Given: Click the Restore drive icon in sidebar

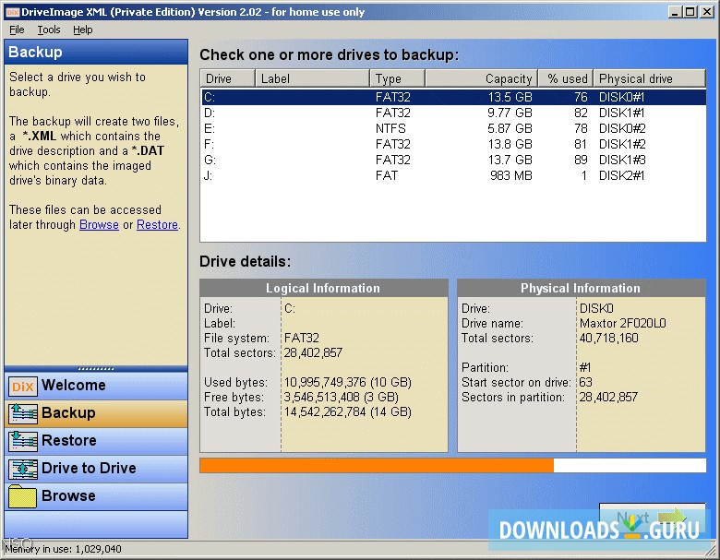Looking at the screenshot, I should point(22,441).
